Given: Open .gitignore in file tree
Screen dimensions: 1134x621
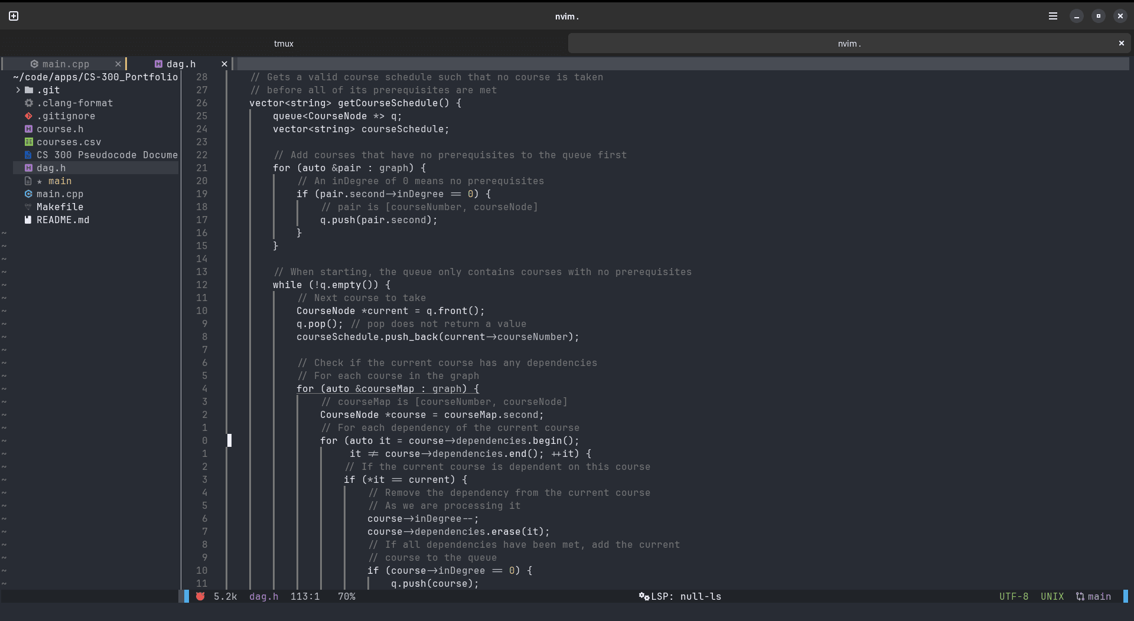Looking at the screenshot, I should tap(66, 116).
